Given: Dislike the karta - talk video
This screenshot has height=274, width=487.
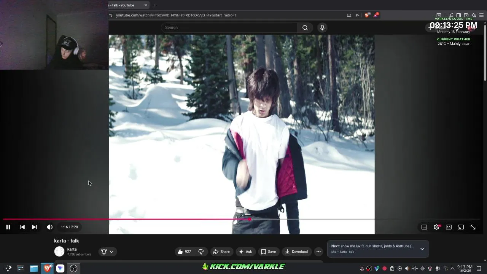Looking at the screenshot, I should pos(201,252).
